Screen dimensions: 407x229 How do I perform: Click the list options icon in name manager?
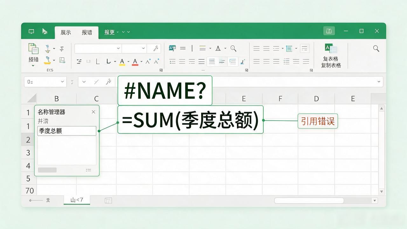coord(89,170)
